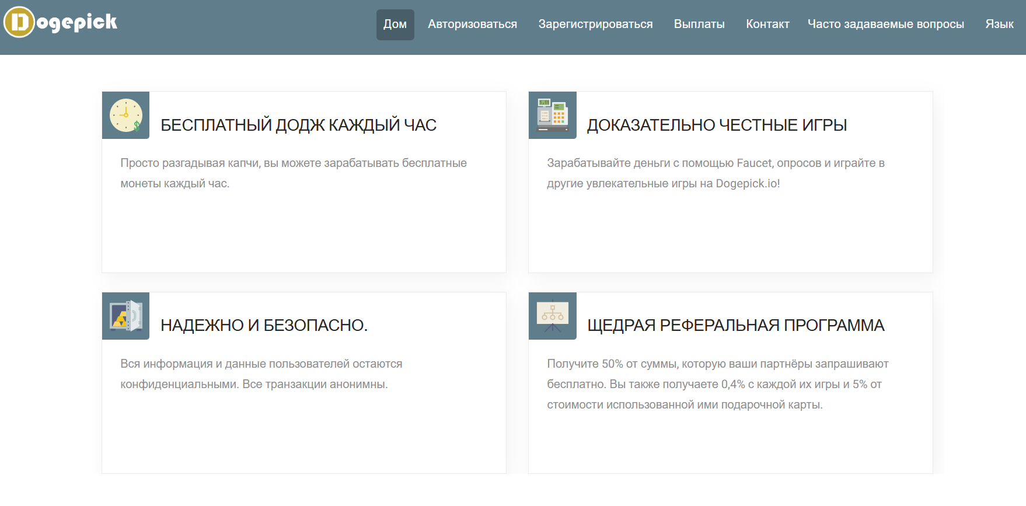Click heading ЩЕДРАЯ РЕФЕРАЛЬНАЯ ПРОГРАММА
Screen dimensions: 1026x506
(x=735, y=325)
